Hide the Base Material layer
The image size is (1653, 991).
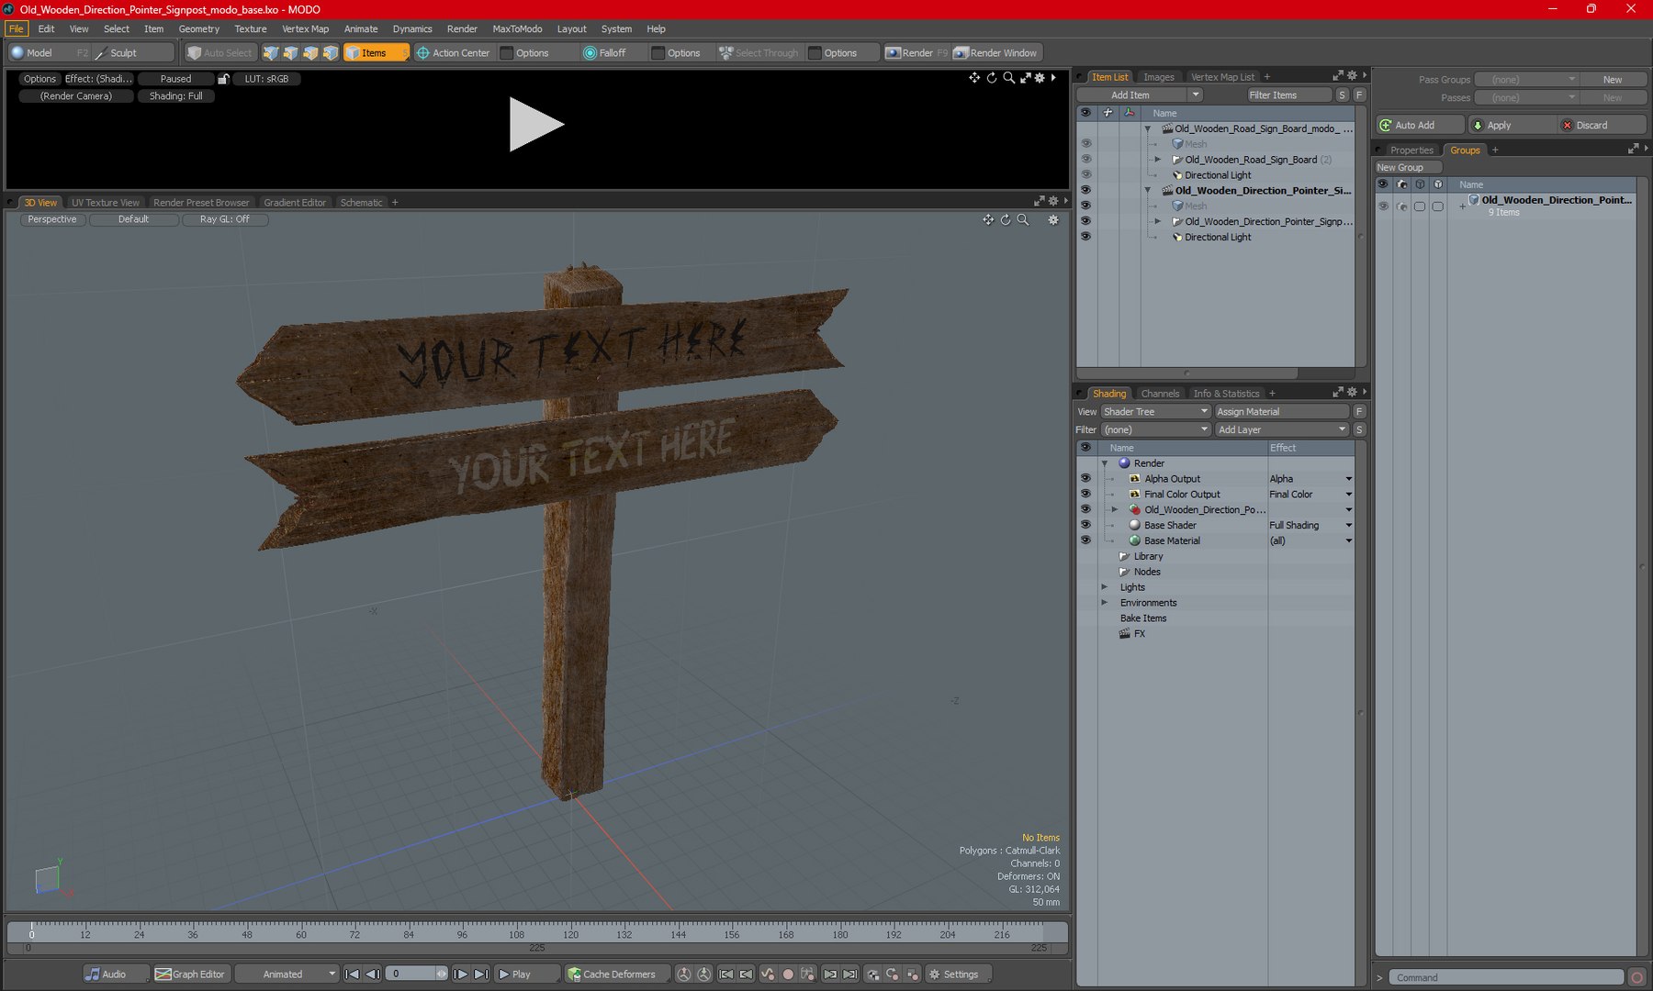click(1085, 541)
